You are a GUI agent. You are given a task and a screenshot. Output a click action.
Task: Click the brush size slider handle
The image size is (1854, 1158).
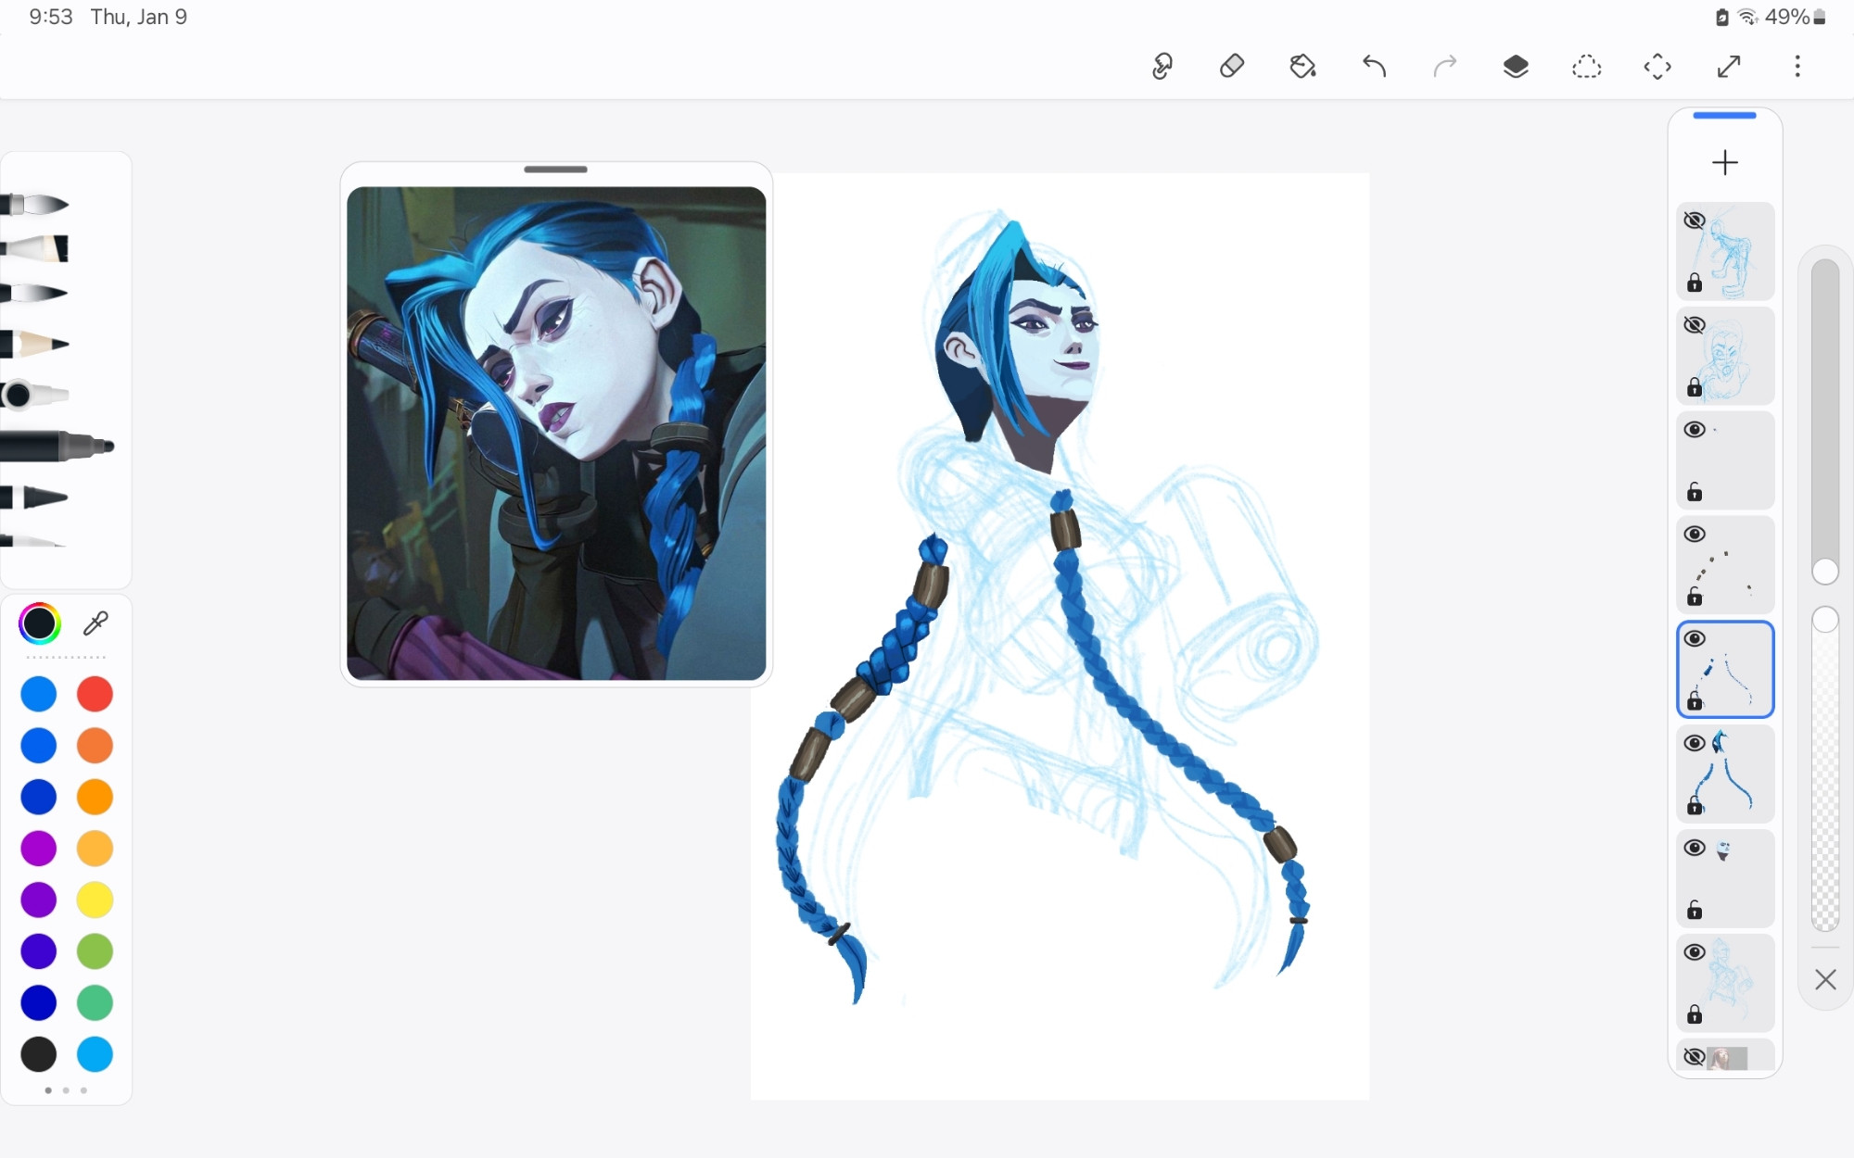(x=1825, y=572)
